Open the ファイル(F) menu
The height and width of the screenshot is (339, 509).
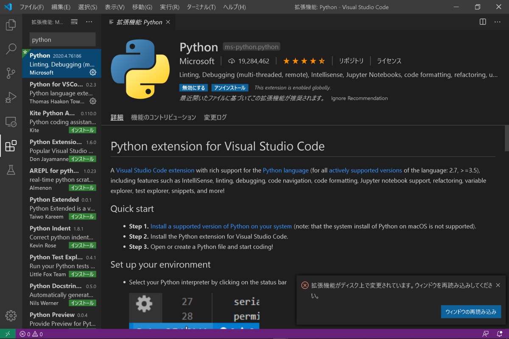pos(31,7)
